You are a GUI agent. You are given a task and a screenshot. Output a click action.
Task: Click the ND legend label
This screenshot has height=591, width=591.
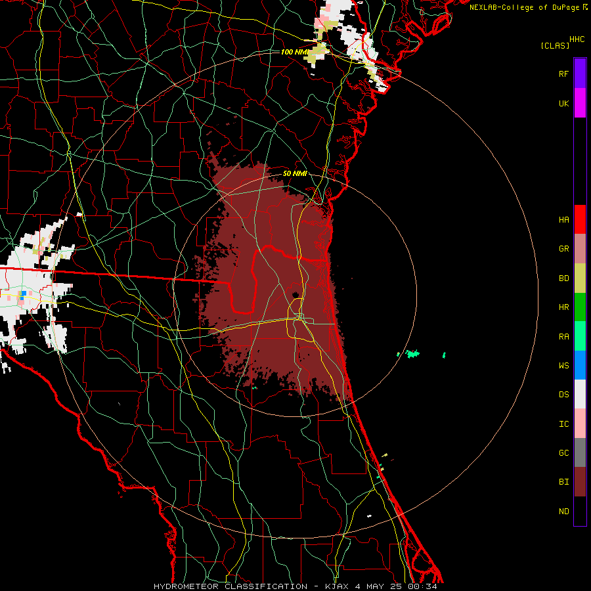coord(564,512)
